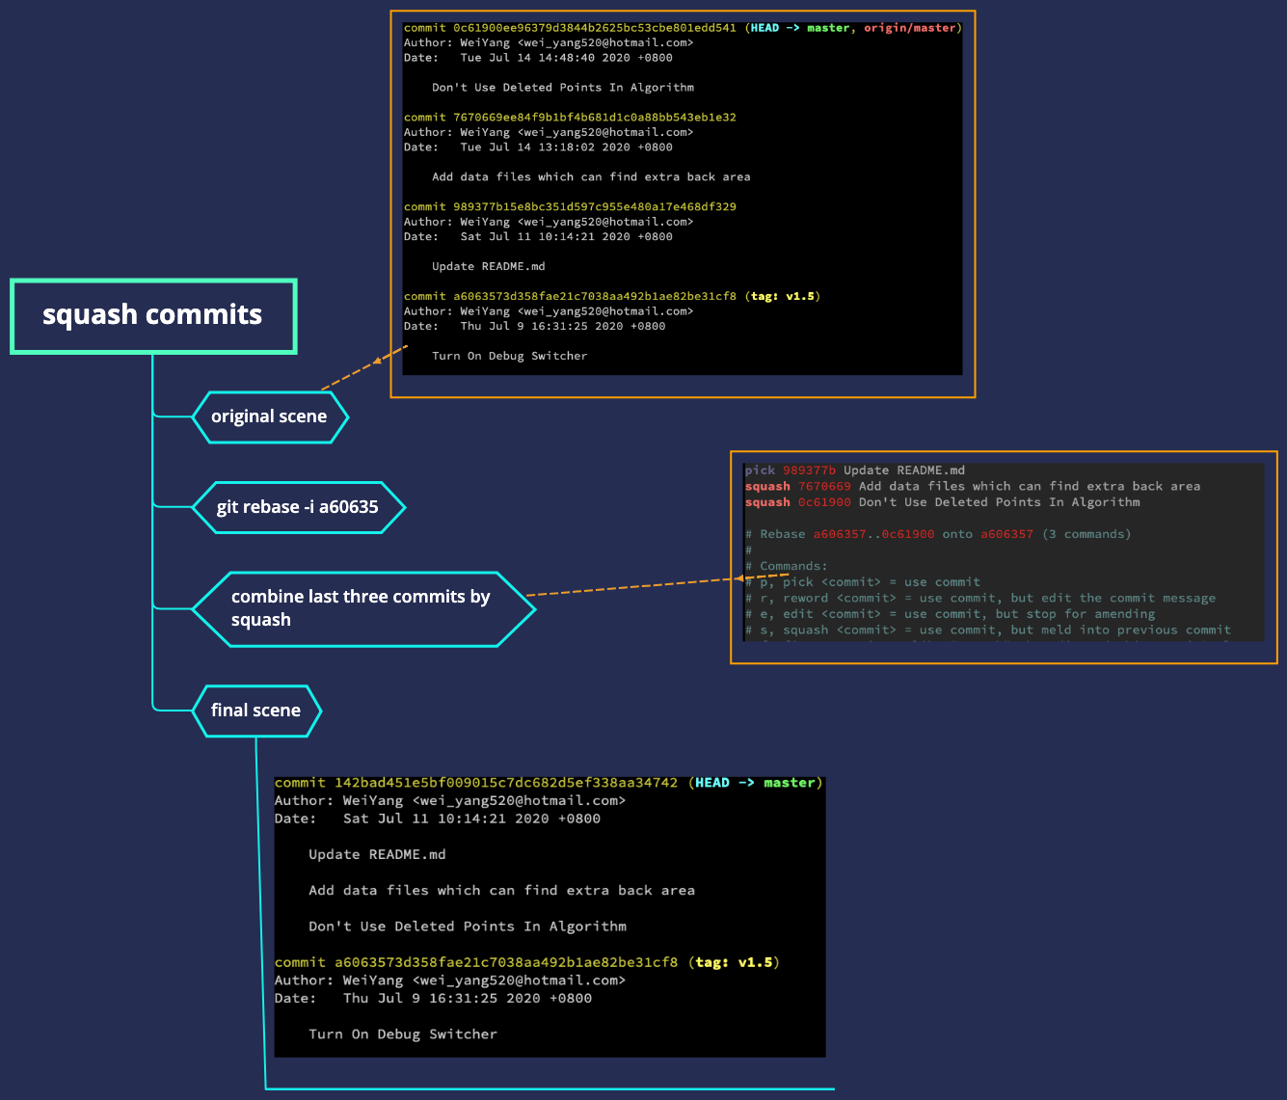Click commit hash 142bad451e5bf009015c7dc682d5ef338aa34742
The width and height of the screenshot is (1287, 1100).
[x=506, y=783]
